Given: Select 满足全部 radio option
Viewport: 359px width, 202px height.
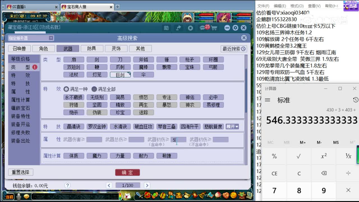Looking at the screenshot, I should [x=94, y=89].
